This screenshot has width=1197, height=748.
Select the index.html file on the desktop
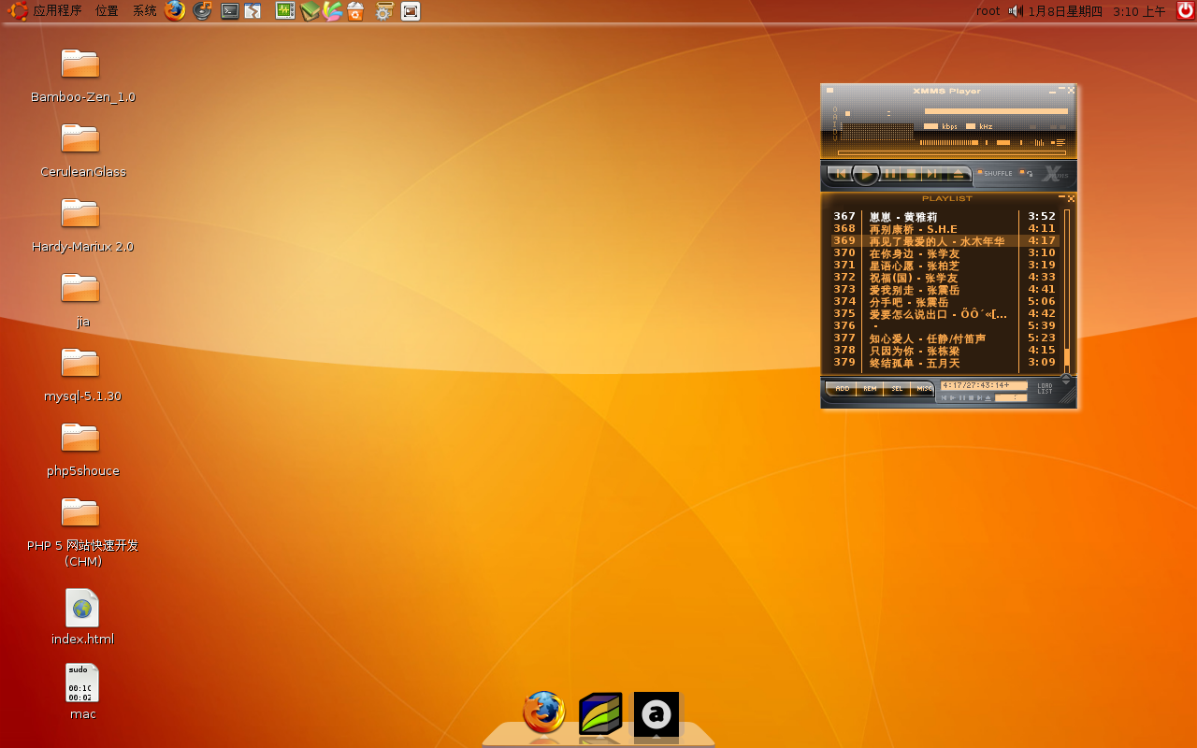82,617
